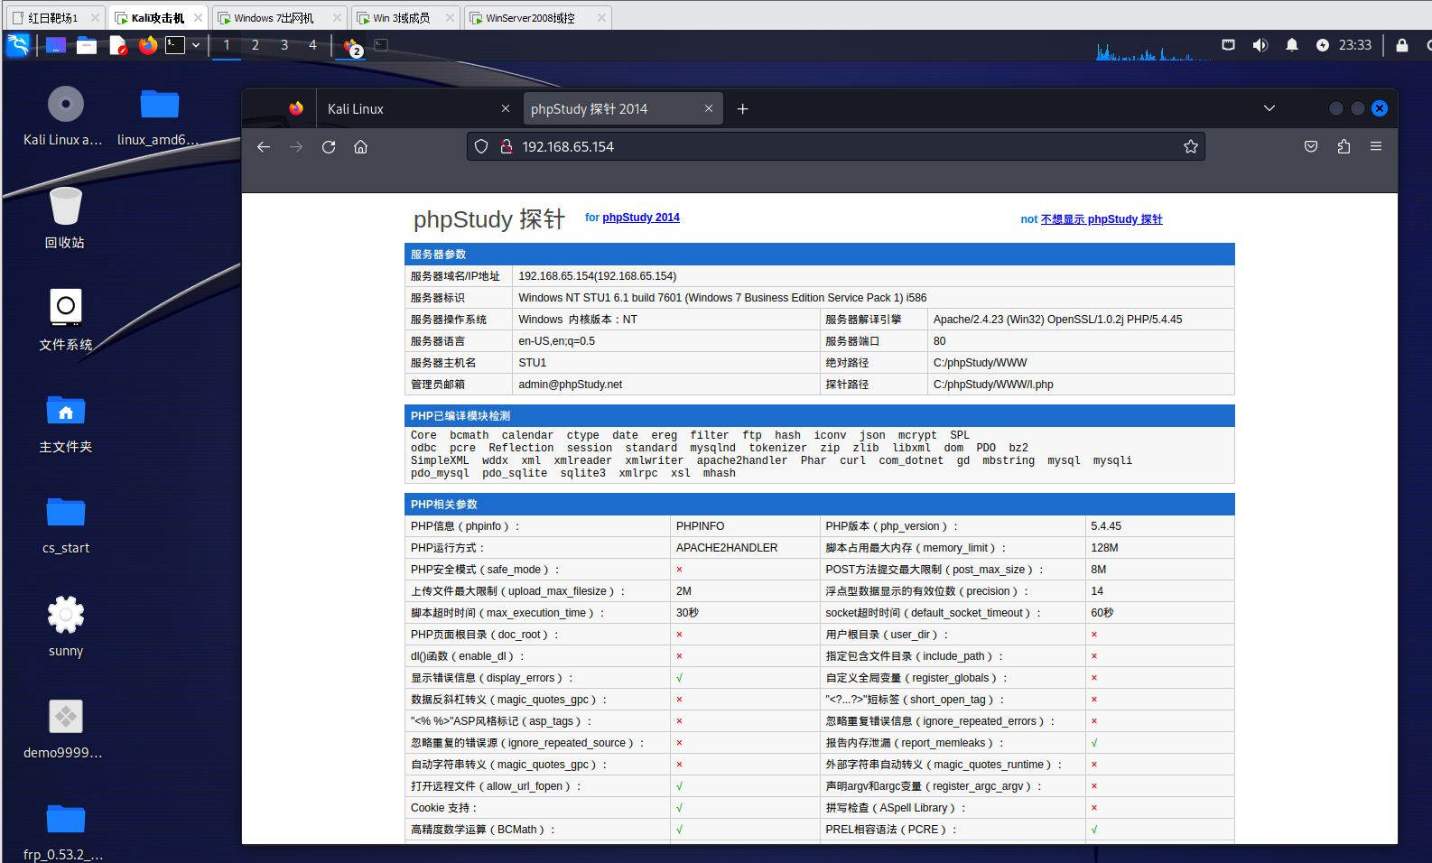Open the Firefox extensions puzzle icon
This screenshot has height=863, width=1432.
pyautogui.click(x=1344, y=147)
